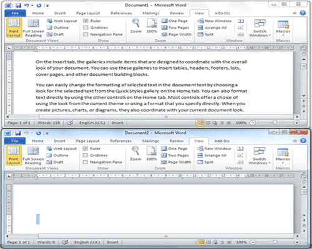Viewport: 312px width, 249px height.
Task: Click Words: 119 in Document1 status bar
Action: (x=49, y=123)
